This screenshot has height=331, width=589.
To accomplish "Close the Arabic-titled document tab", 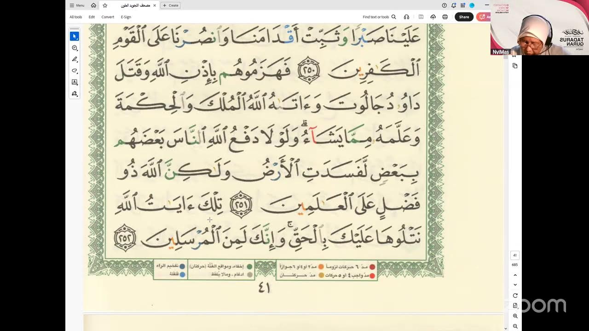I will click(155, 6).
